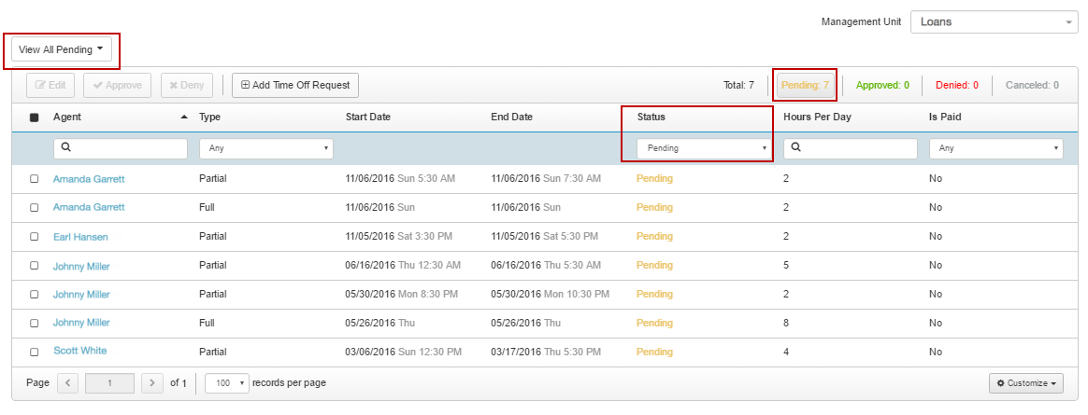Click Add Time Off Request button
This screenshot has height=415, width=1088.
pyautogui.click(x=294, y=85)
